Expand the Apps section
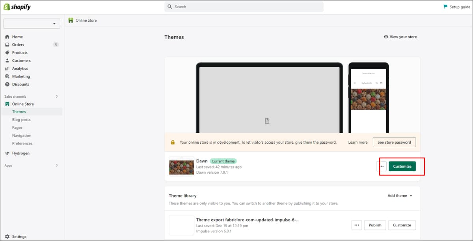The image size is (473, 241). (x=57, y=165)
